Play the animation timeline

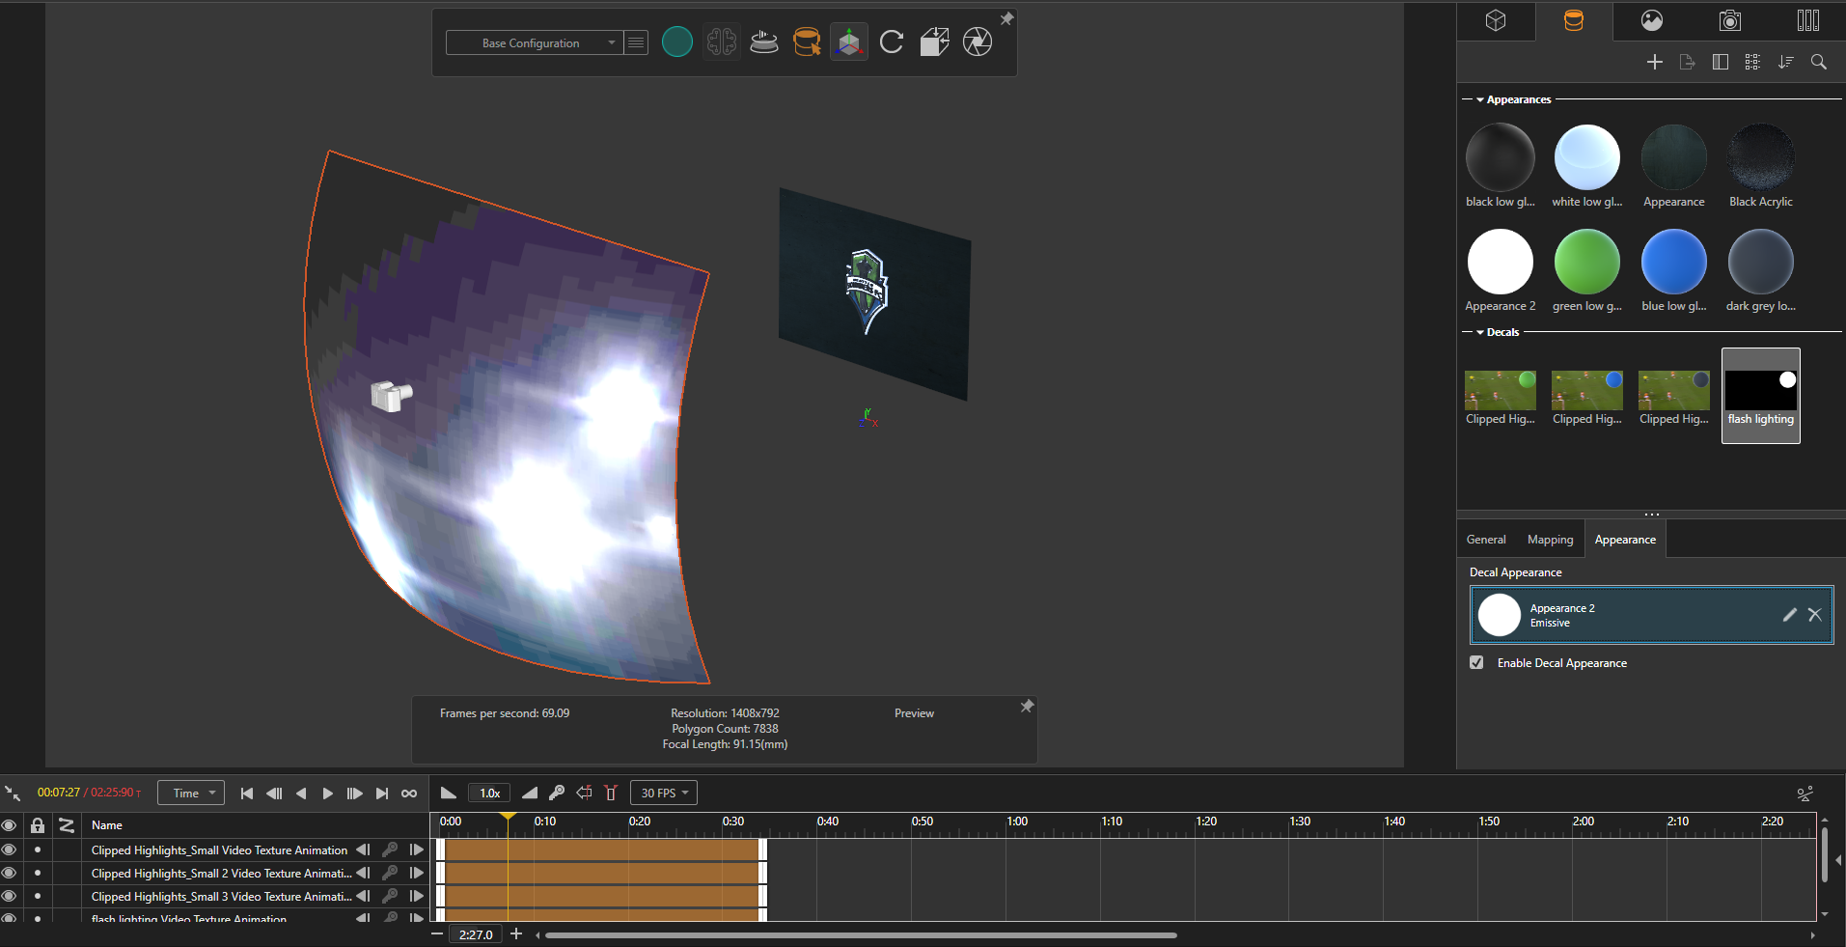[328, 794]
